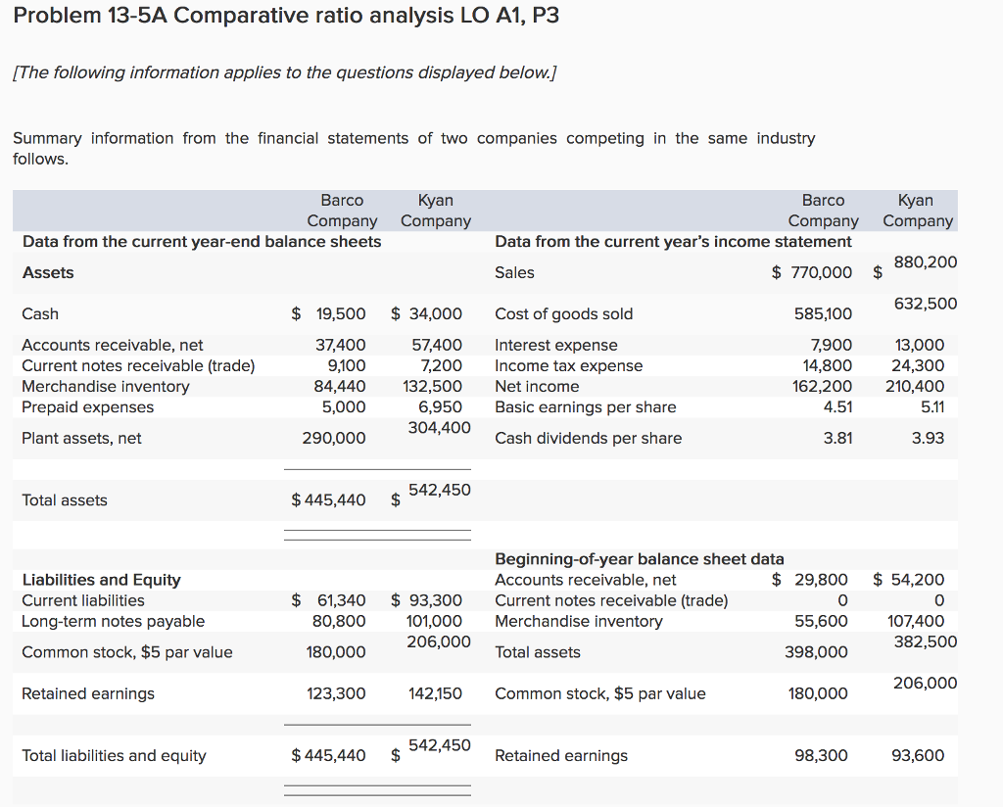Viewport: 1003px width, 807px height.
Task: Select Barco's Cash value $19,500
Action: 329,313
